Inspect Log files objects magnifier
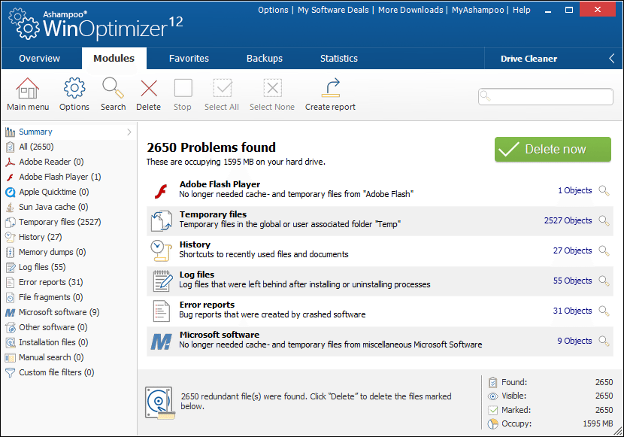The height and width of the screenshot is (437, 624). pyautogui.click(x=604, y=281)
